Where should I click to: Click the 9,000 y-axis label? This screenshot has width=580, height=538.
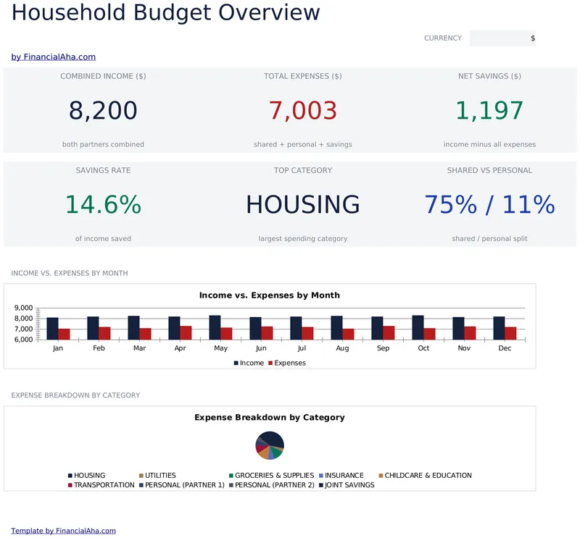(24, 308)
